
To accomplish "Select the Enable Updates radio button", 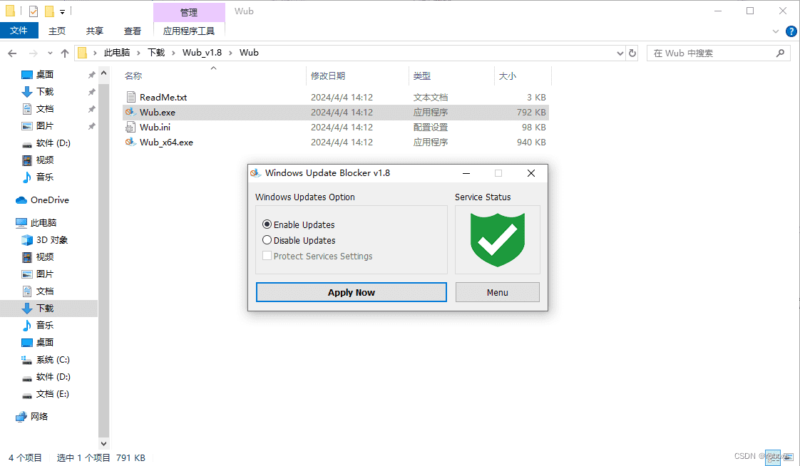I will pyautogui.click(x=267, y=224).
